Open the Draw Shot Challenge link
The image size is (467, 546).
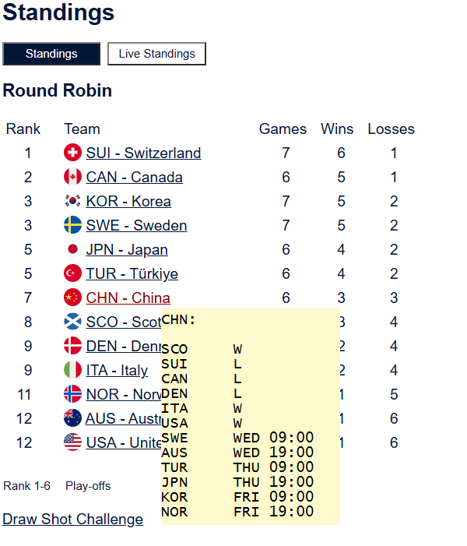(72, 519)
